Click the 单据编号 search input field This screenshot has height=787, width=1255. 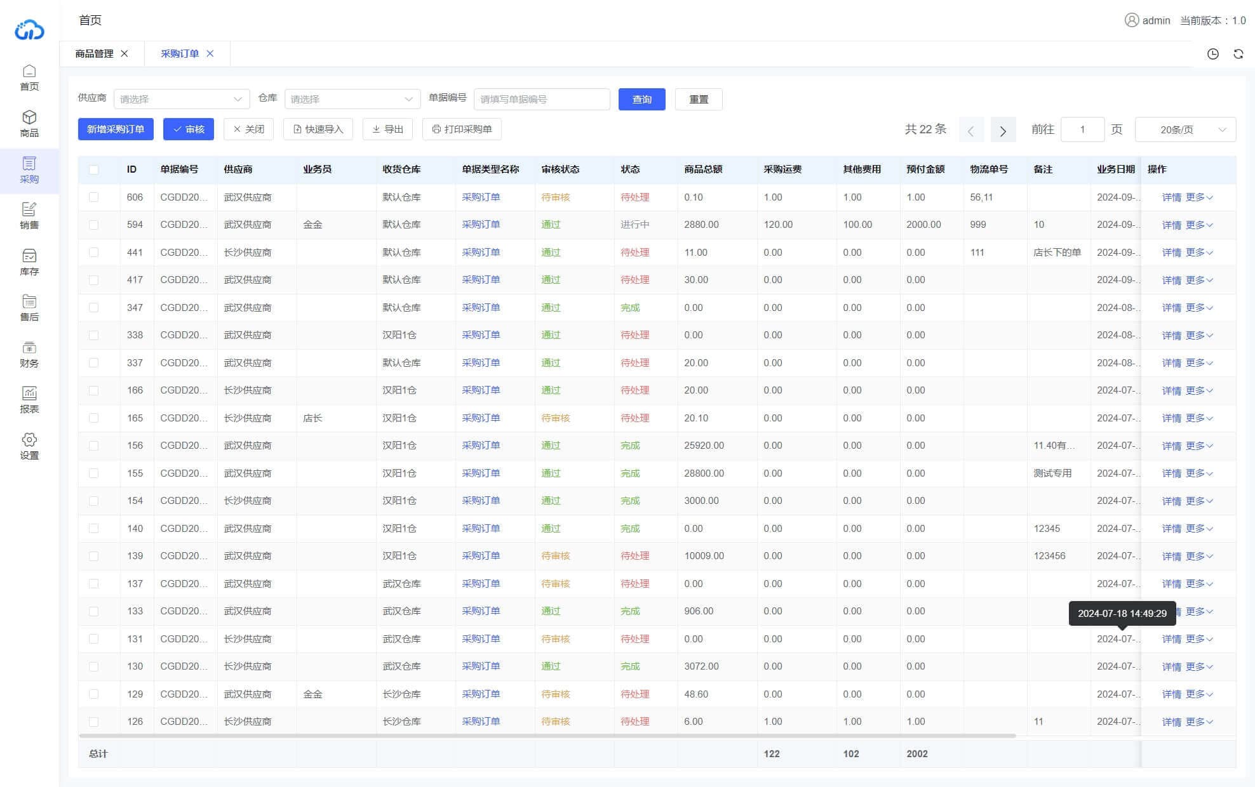click(542, 99)
